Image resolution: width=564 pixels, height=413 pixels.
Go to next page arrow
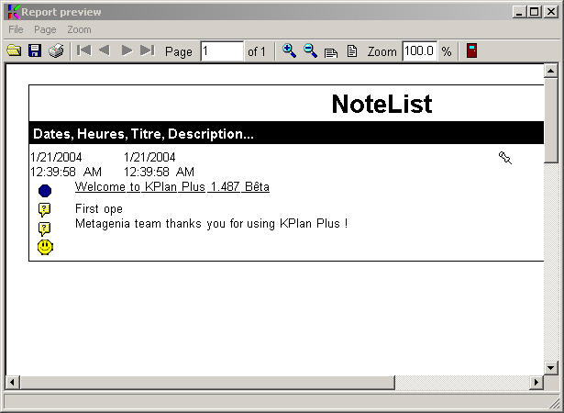pos(127,50)
